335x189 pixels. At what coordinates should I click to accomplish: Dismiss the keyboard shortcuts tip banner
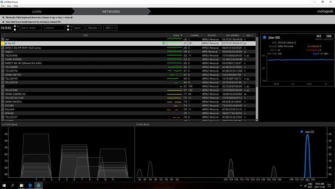pos(3,17)
